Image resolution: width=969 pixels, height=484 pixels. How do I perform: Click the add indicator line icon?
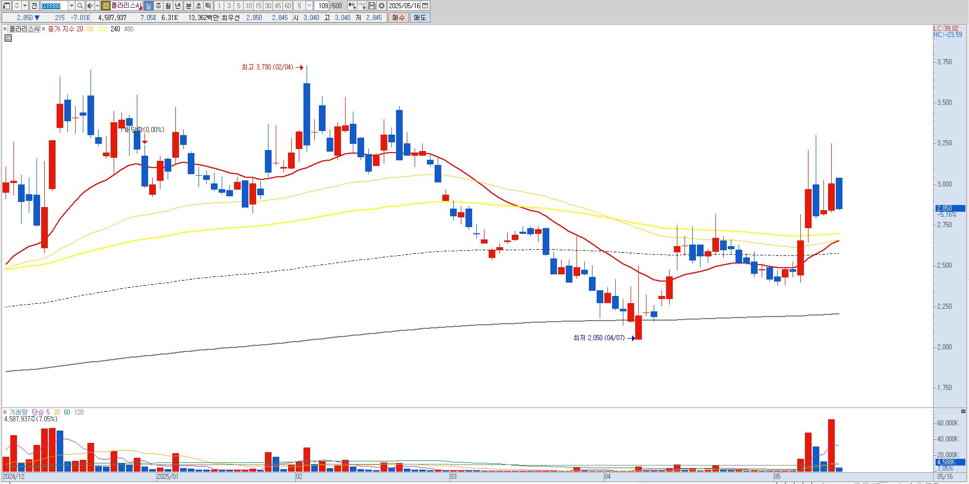click(362, 6)
